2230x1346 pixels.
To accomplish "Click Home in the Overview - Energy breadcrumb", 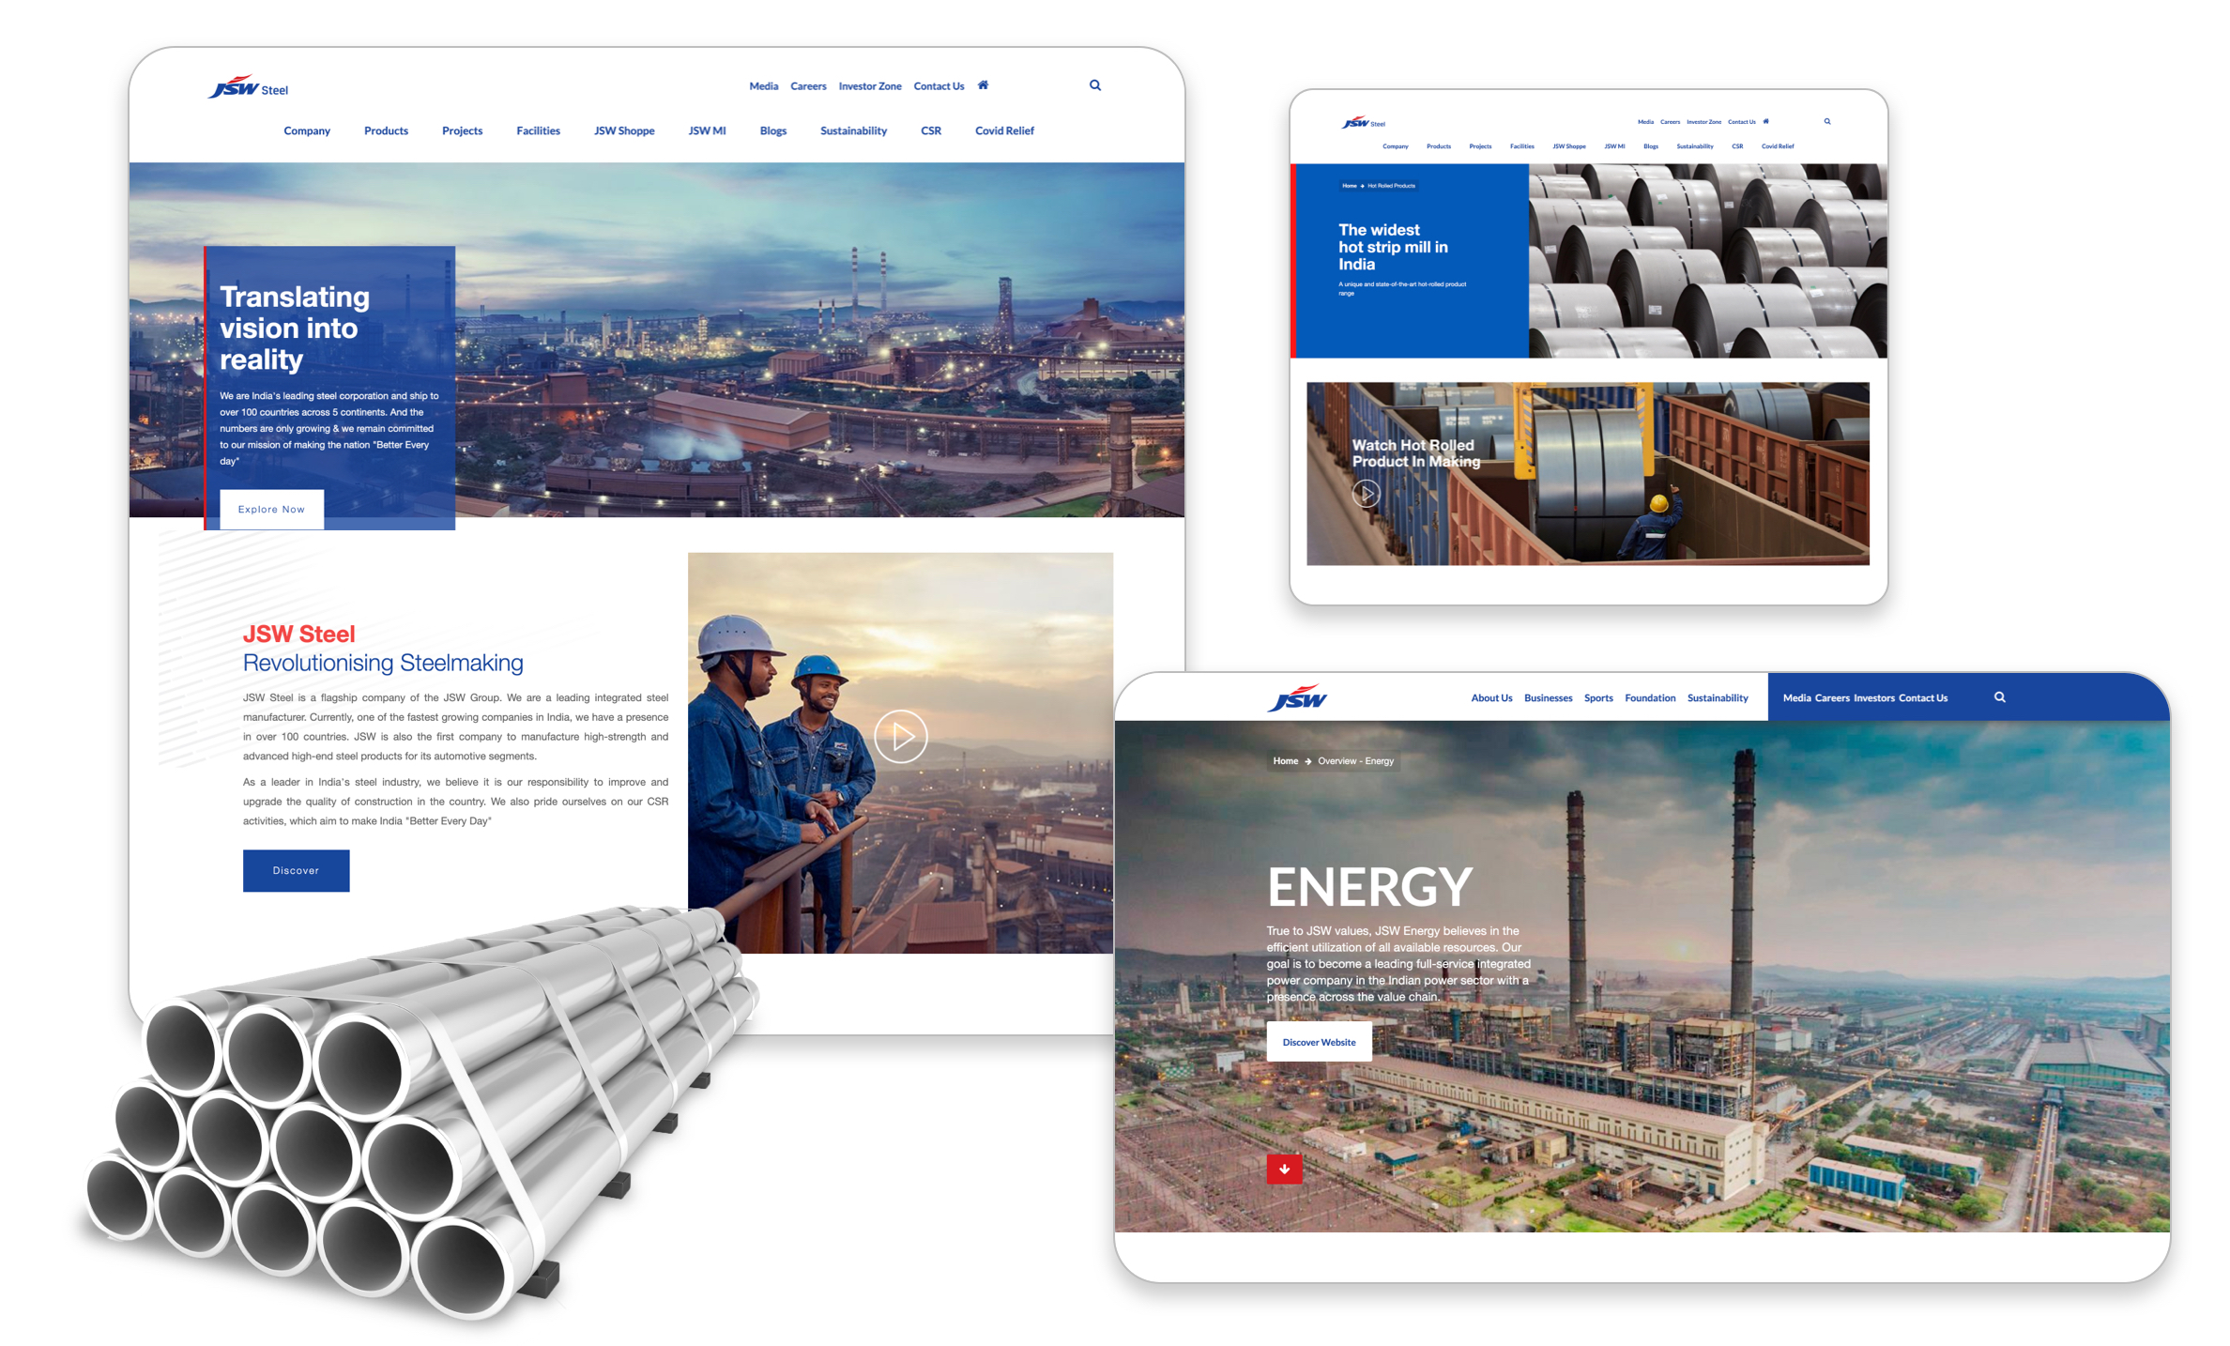I will pos(1285,761).
